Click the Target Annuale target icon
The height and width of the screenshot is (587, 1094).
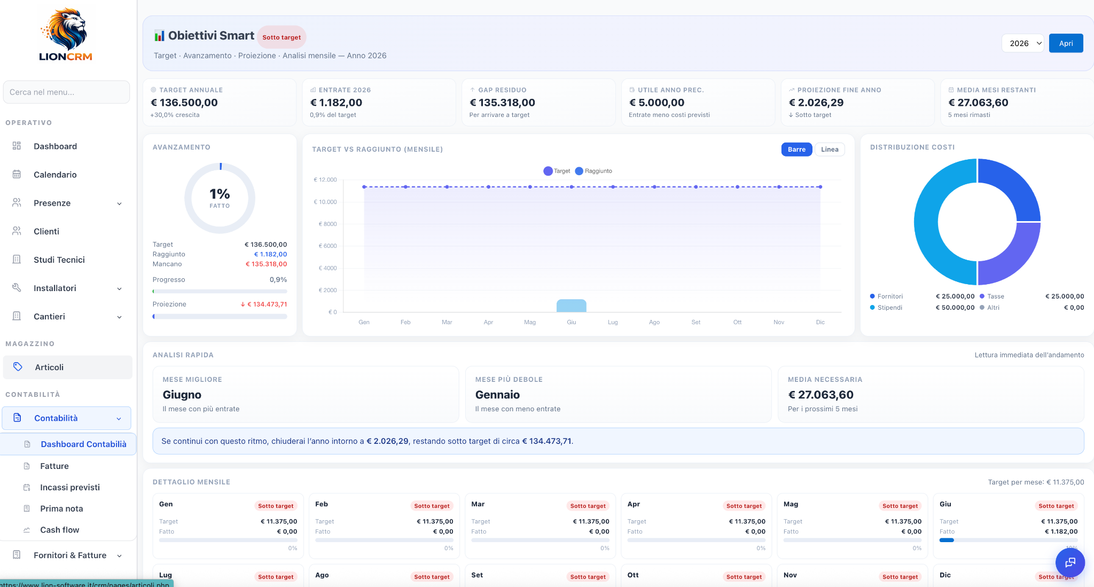(x=154, y=90)
